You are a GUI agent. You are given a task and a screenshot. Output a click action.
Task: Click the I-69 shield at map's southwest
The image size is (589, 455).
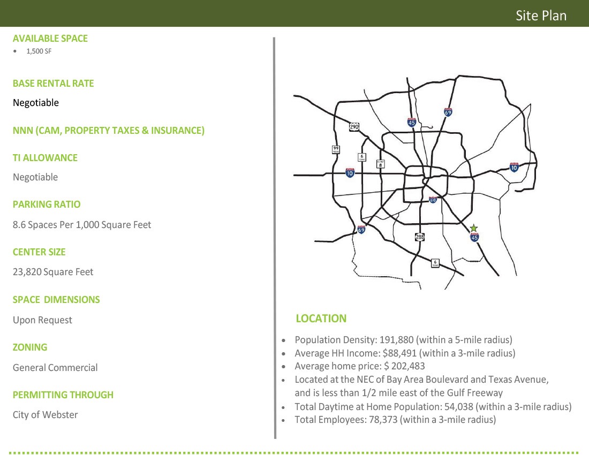tap(361, 230)
